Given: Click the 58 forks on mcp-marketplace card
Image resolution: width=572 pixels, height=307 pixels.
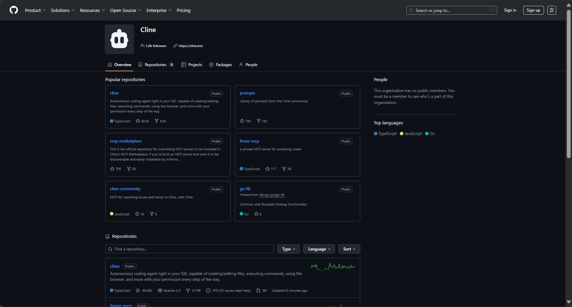Looking at the screenshot, I should coord(131,169).
